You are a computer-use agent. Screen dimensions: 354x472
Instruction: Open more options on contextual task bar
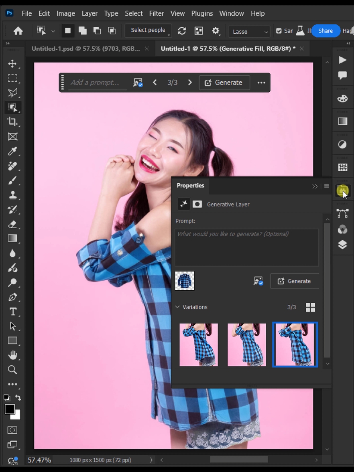261,83
